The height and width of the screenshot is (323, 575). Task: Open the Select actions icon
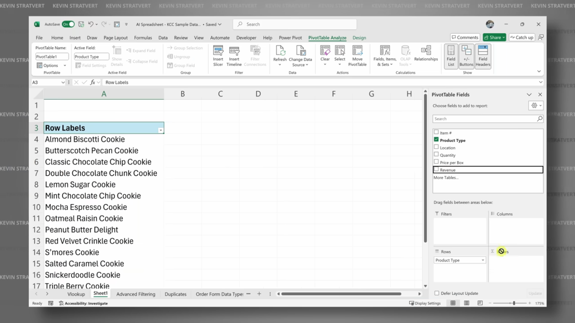pyautogui.click(x=340, y=50)
